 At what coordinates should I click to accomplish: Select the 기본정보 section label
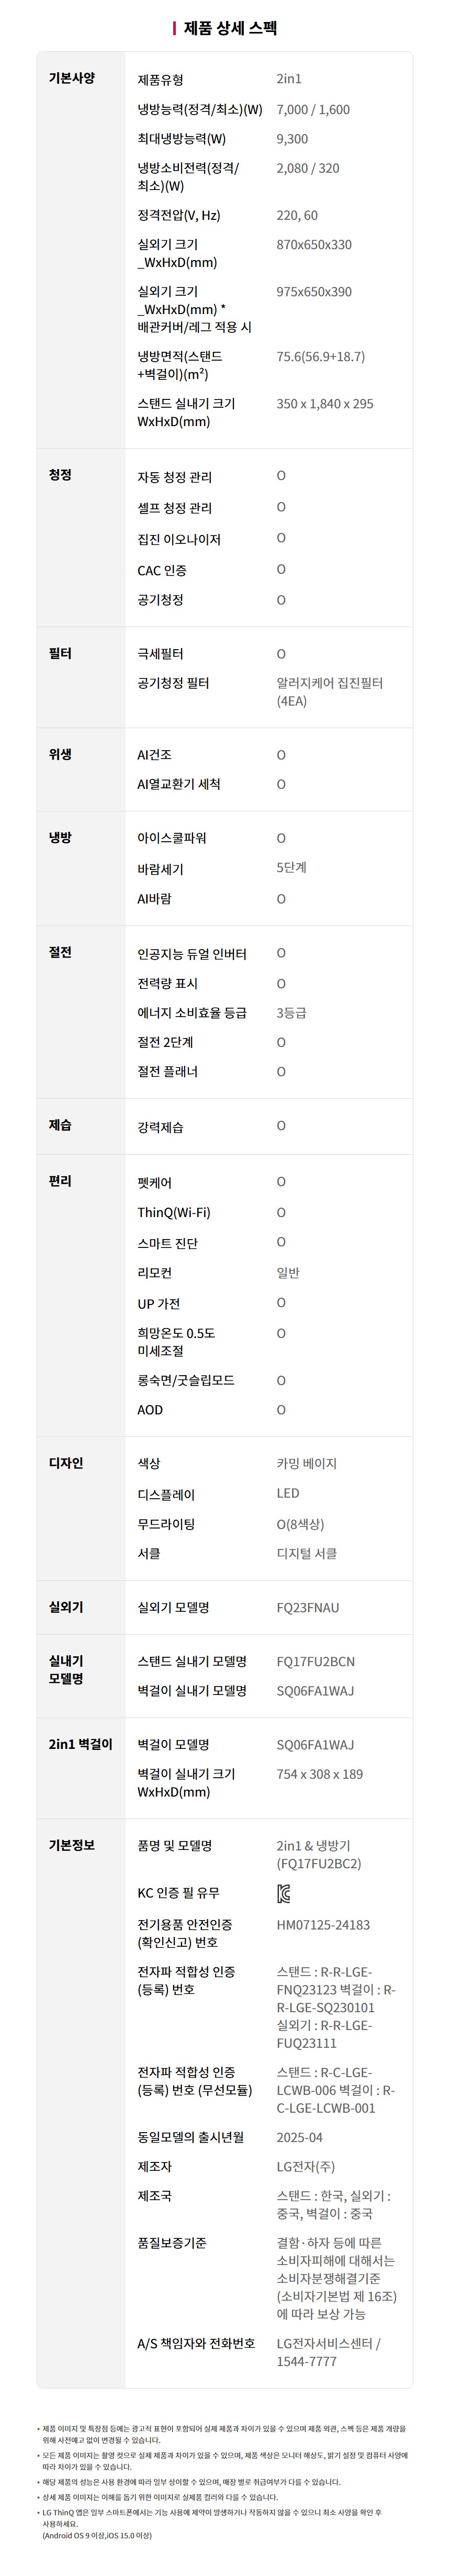point(72,1845)
